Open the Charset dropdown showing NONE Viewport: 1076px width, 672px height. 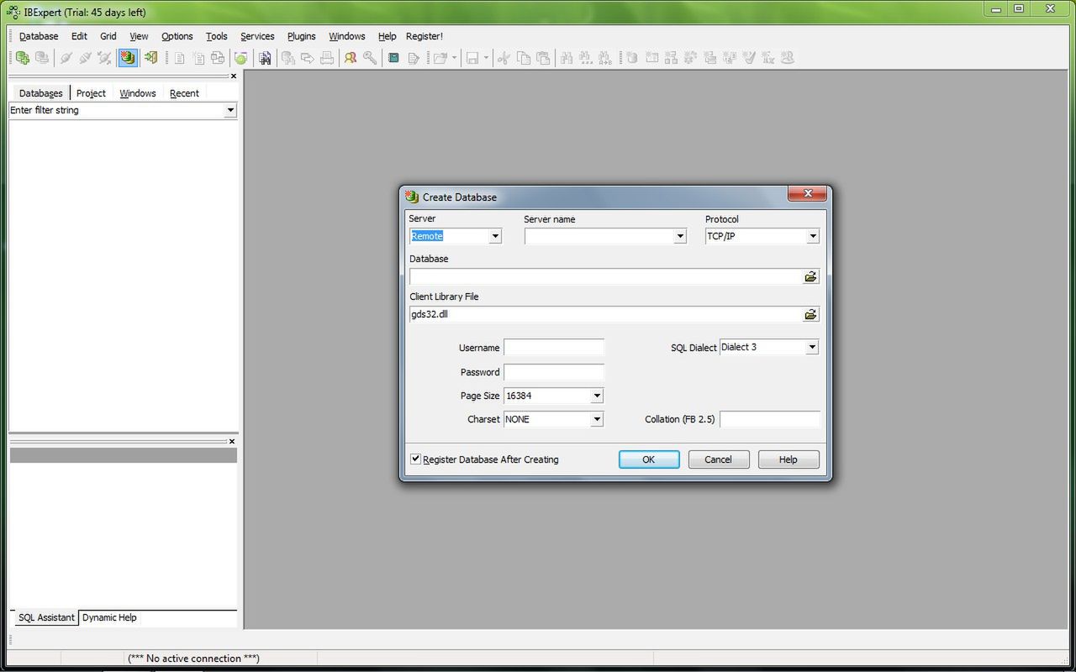point(597,419)
